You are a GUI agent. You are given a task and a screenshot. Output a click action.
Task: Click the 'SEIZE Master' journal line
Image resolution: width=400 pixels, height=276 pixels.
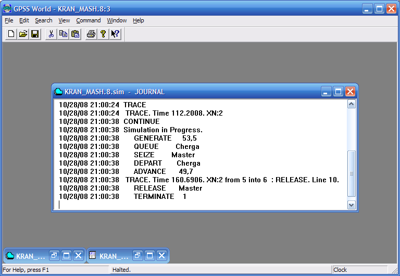coord(127,155)
